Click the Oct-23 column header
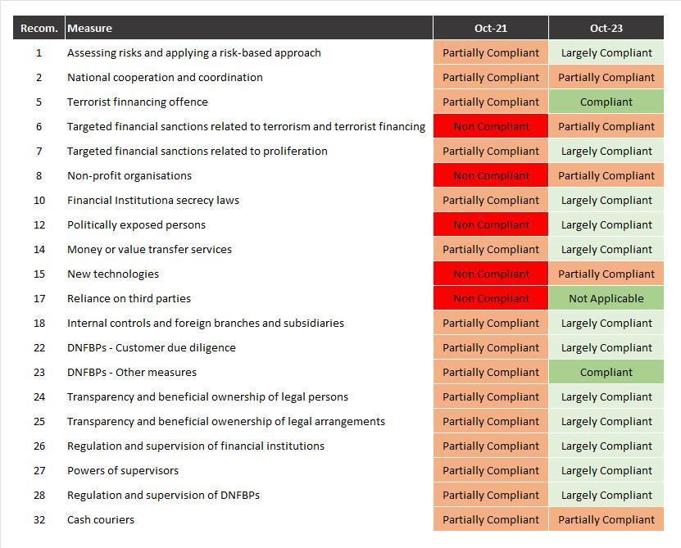This screenshot has height=548, width=681. 606,28
